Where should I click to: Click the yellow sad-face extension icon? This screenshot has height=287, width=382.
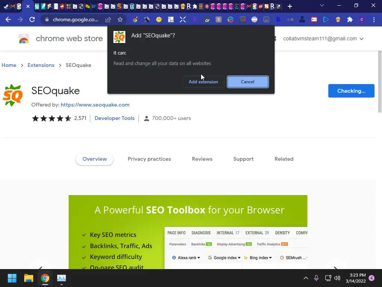[159, 19]
